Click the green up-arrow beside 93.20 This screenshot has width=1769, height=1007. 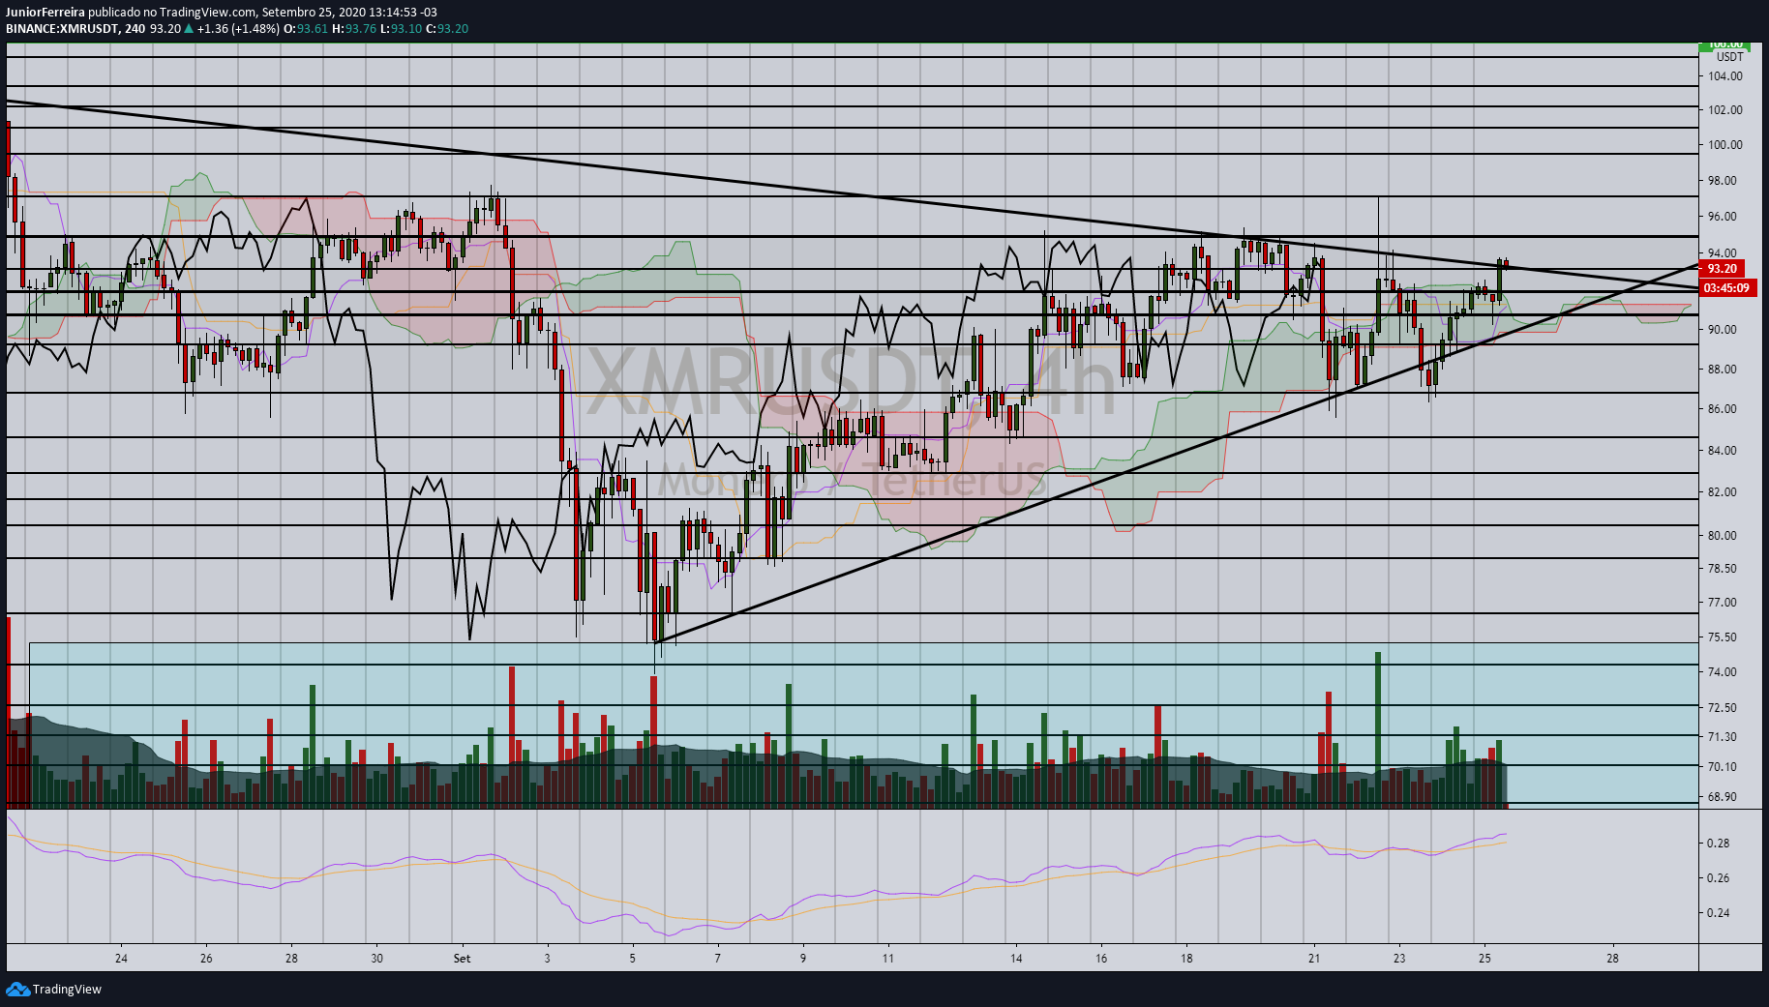click(x=189, y=28)
